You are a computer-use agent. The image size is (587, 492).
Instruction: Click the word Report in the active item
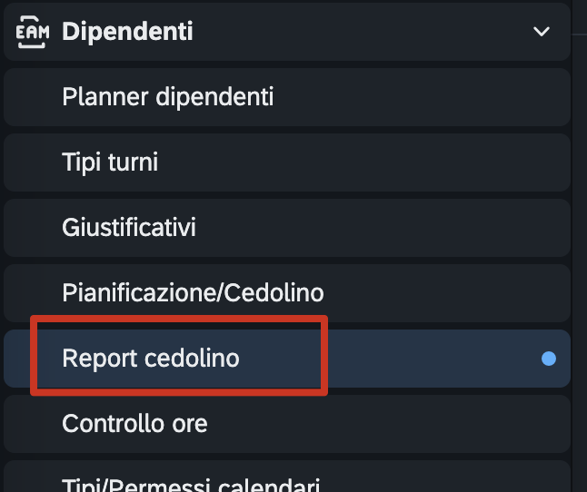[100, 358]
